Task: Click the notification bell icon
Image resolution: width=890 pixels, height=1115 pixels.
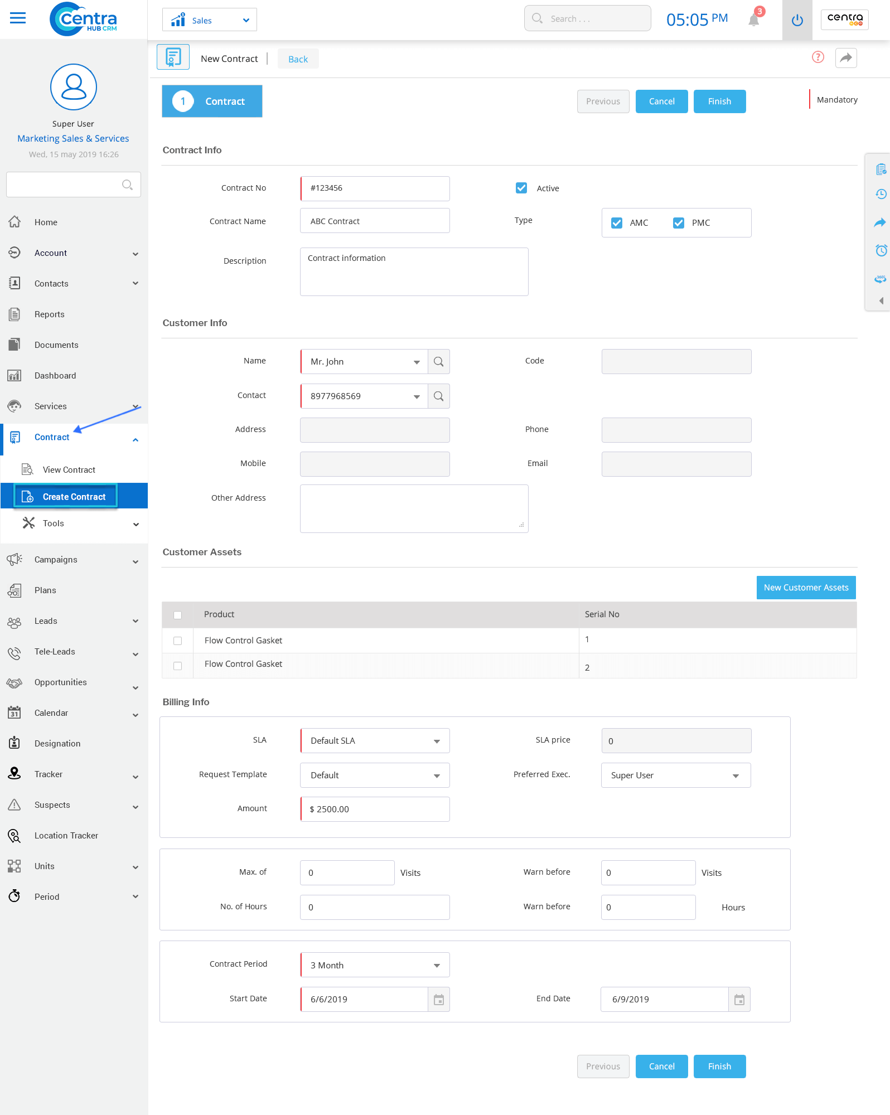Action: pos(754,20)
